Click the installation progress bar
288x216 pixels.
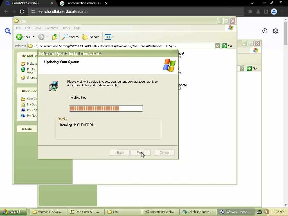(106, 108)
